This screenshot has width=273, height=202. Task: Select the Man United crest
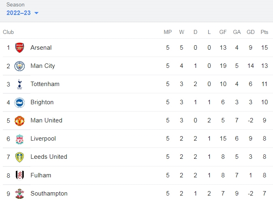tap(19, 121)
